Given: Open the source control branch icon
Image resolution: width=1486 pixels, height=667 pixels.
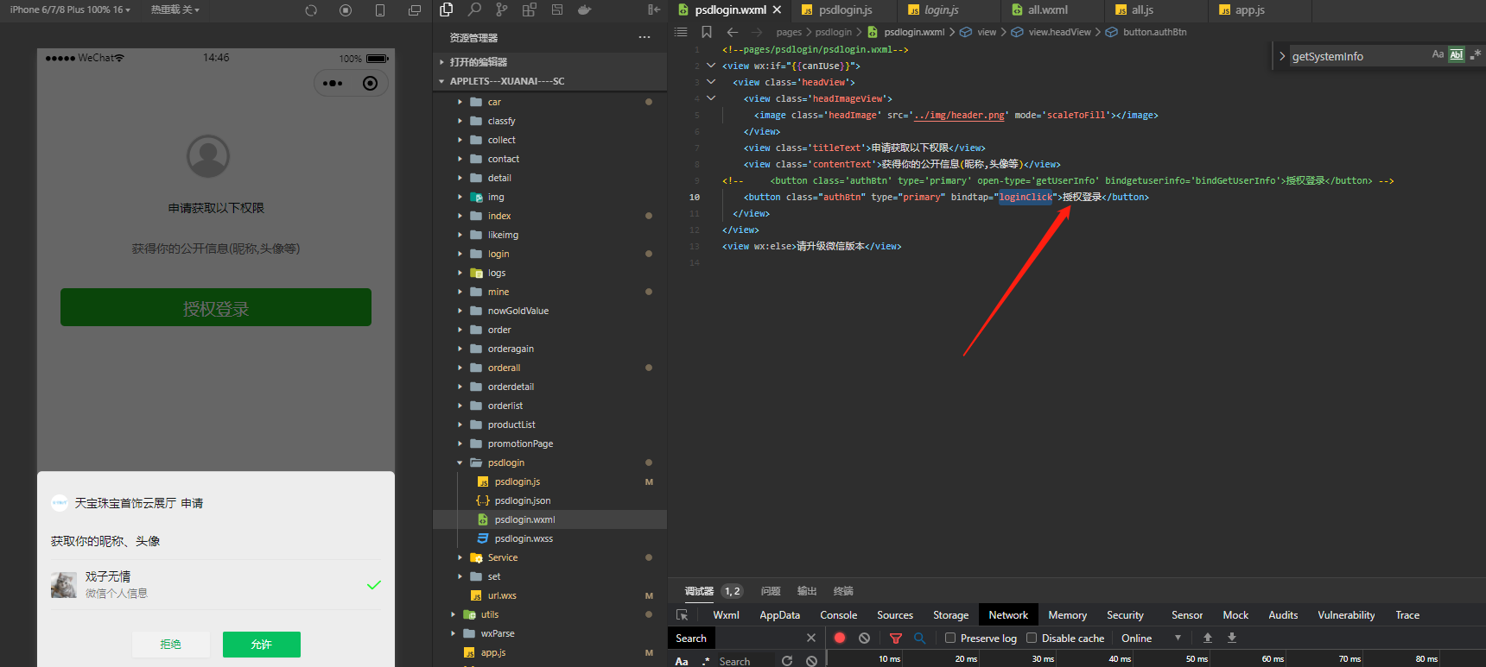Looking at the screenshot, I should 502,9.
